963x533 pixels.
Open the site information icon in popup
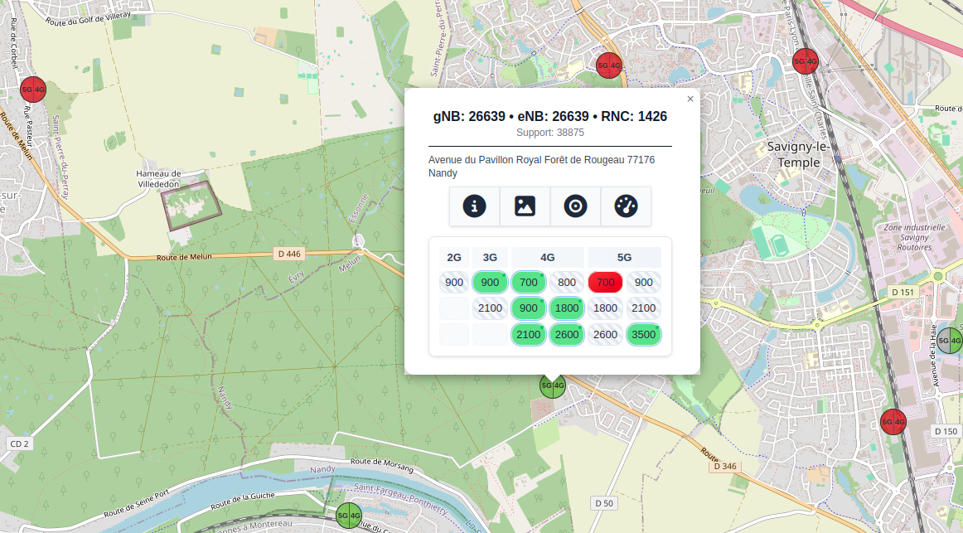coord(474,206)
